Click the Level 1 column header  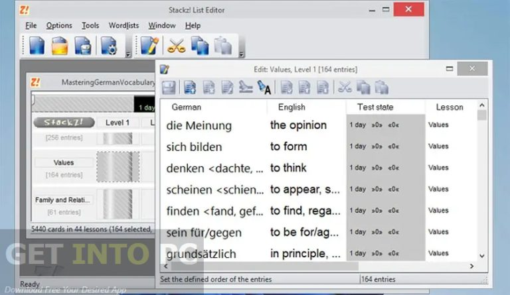[x=118, y=123]
